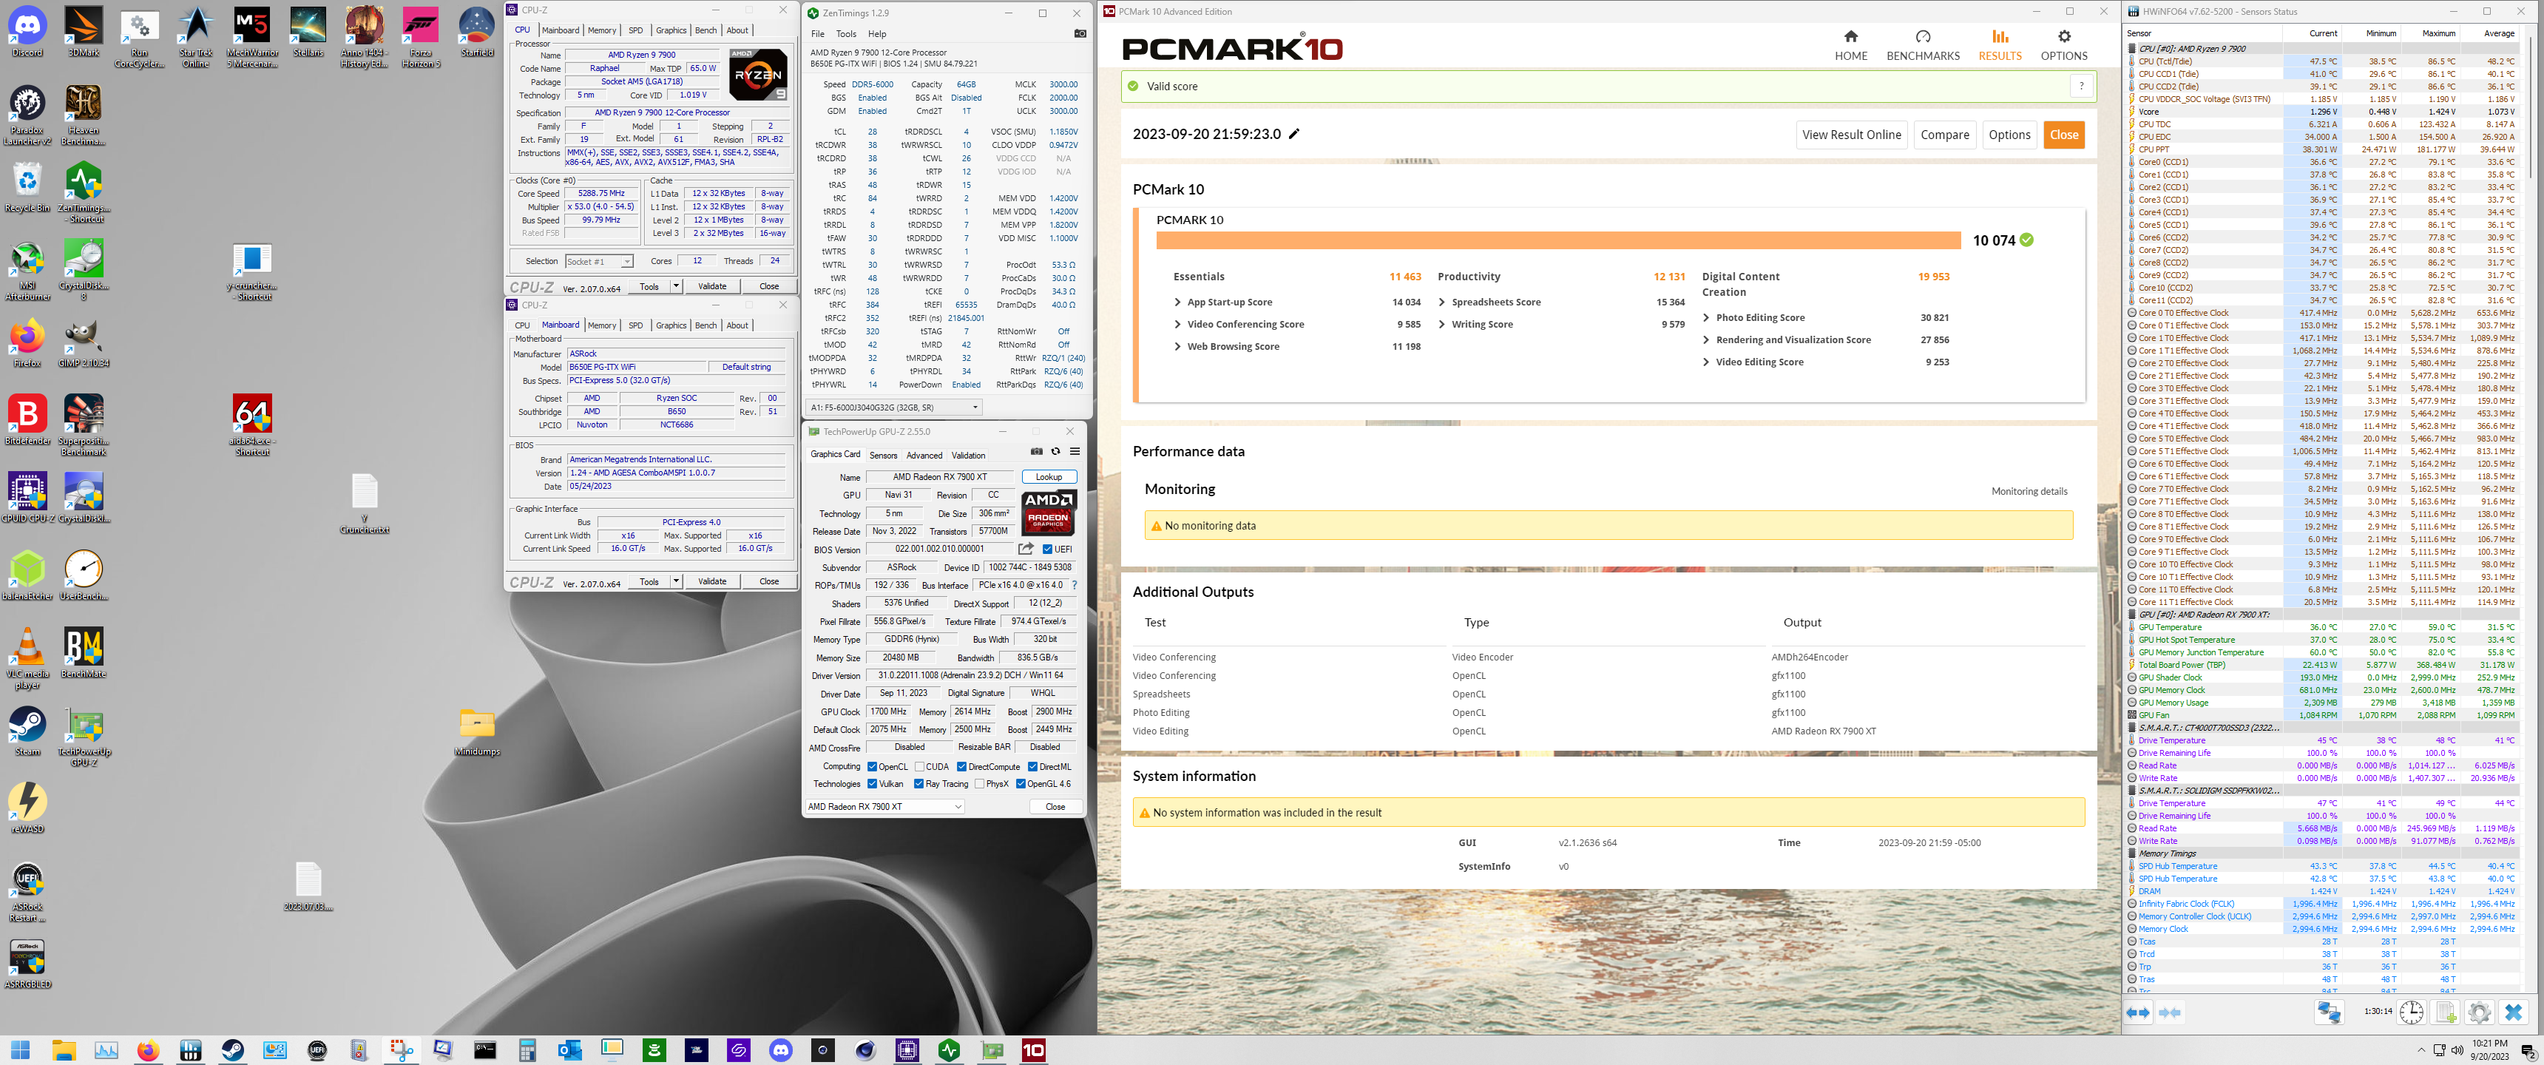This screenshot has width=2544, height=1065.
Task: Click HWiNFO clock reset timer icon
Action: pos(2411,1012)
